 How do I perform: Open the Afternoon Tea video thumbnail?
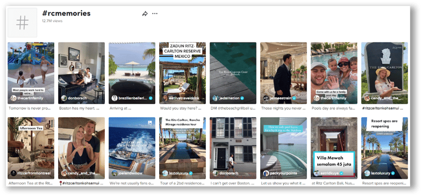tap(31, 148)
